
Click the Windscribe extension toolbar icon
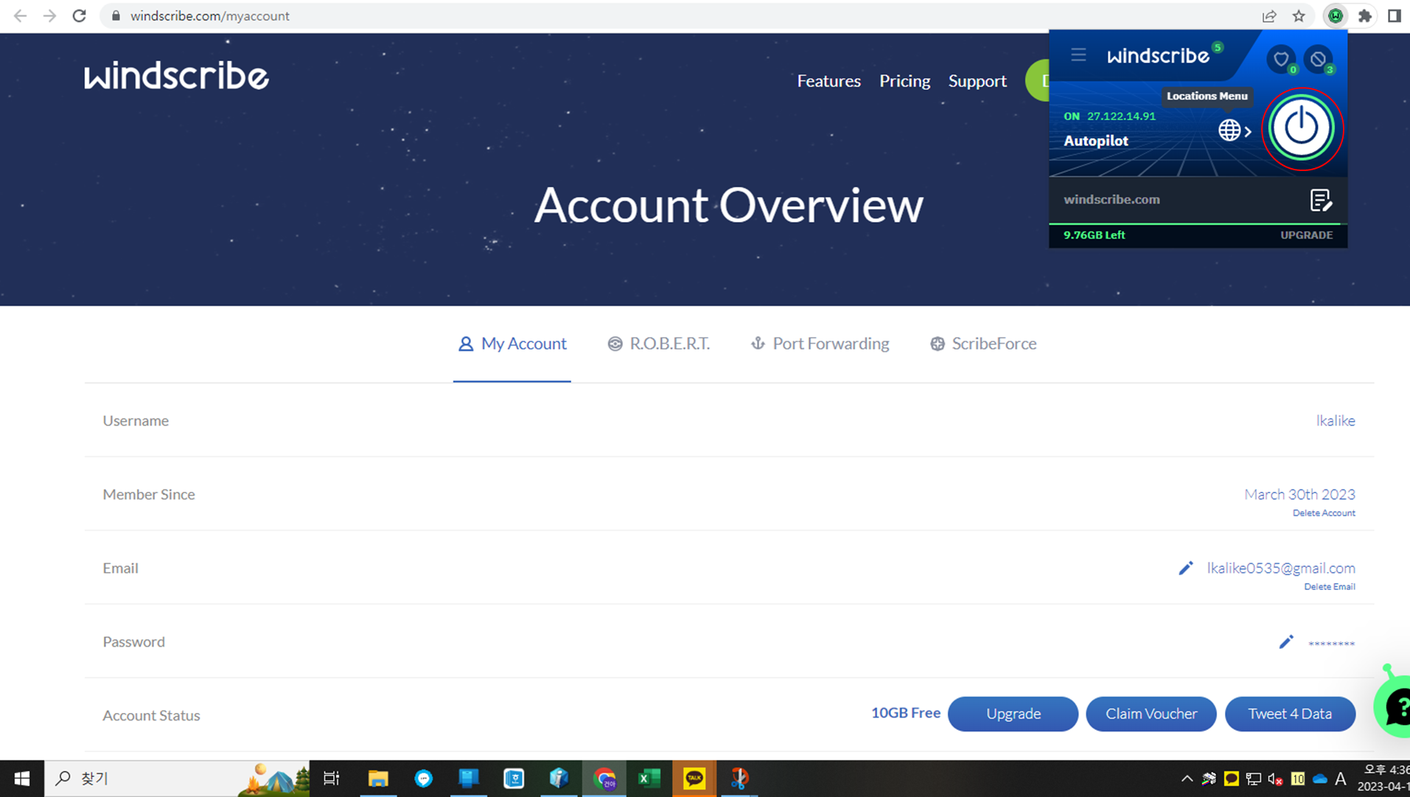pyautogui.click(x=1336, y=15)
